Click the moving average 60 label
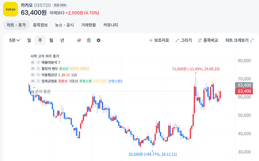Image resolution: width=259 pixels, height=161 pixels. point(68,75)
